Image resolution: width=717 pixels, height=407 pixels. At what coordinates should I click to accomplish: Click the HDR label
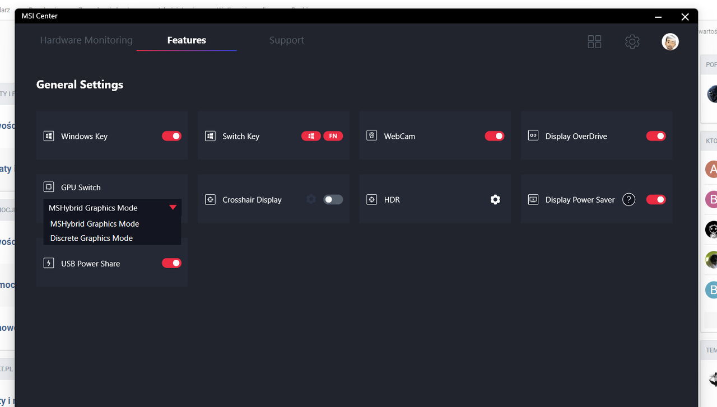(x=392, y=200)
